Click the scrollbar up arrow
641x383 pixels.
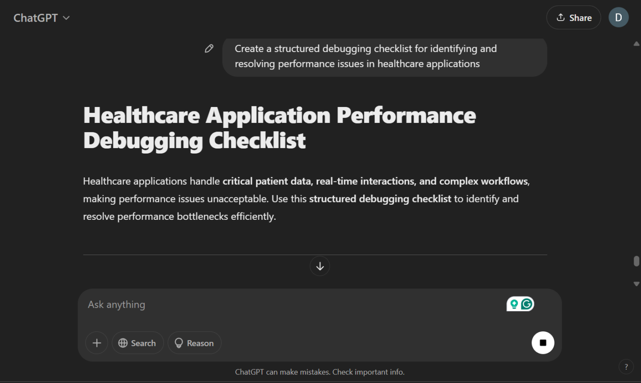point(636,44)
